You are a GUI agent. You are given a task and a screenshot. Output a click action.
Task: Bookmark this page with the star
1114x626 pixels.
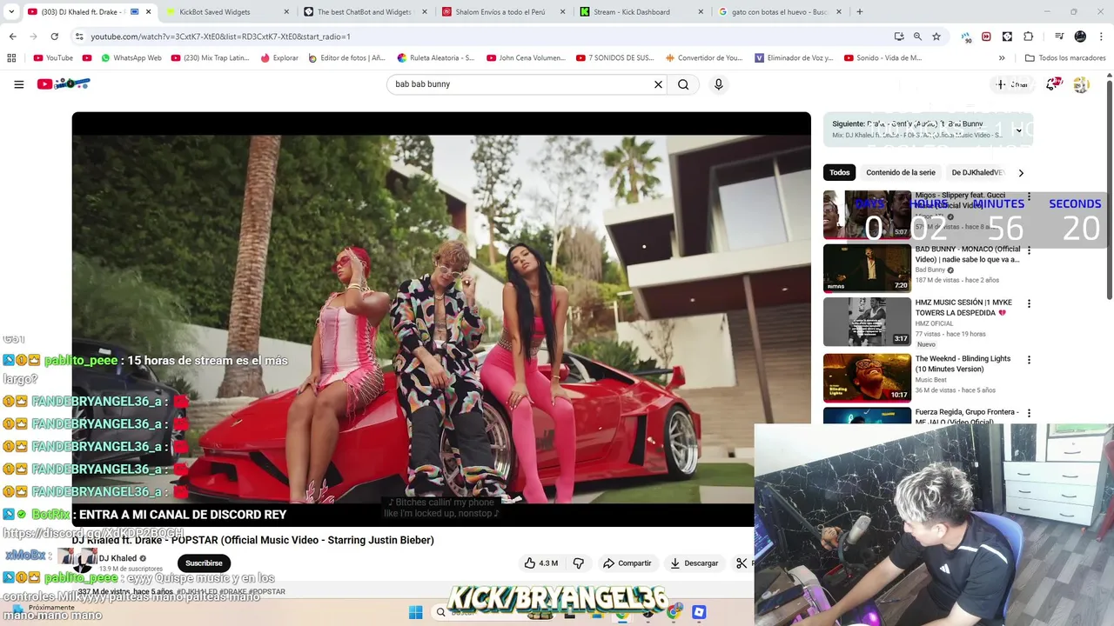coord(936,37)
